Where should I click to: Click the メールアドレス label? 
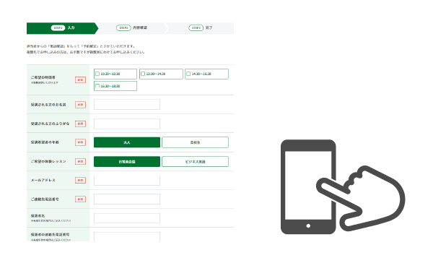tap(43, 181)
